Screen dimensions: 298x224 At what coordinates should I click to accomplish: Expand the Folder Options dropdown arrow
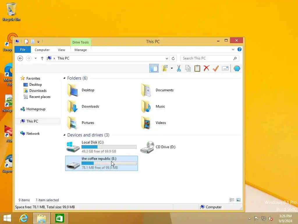click(172, 68)
